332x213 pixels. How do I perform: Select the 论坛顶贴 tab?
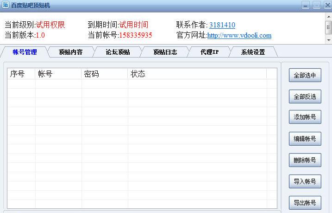118,52
